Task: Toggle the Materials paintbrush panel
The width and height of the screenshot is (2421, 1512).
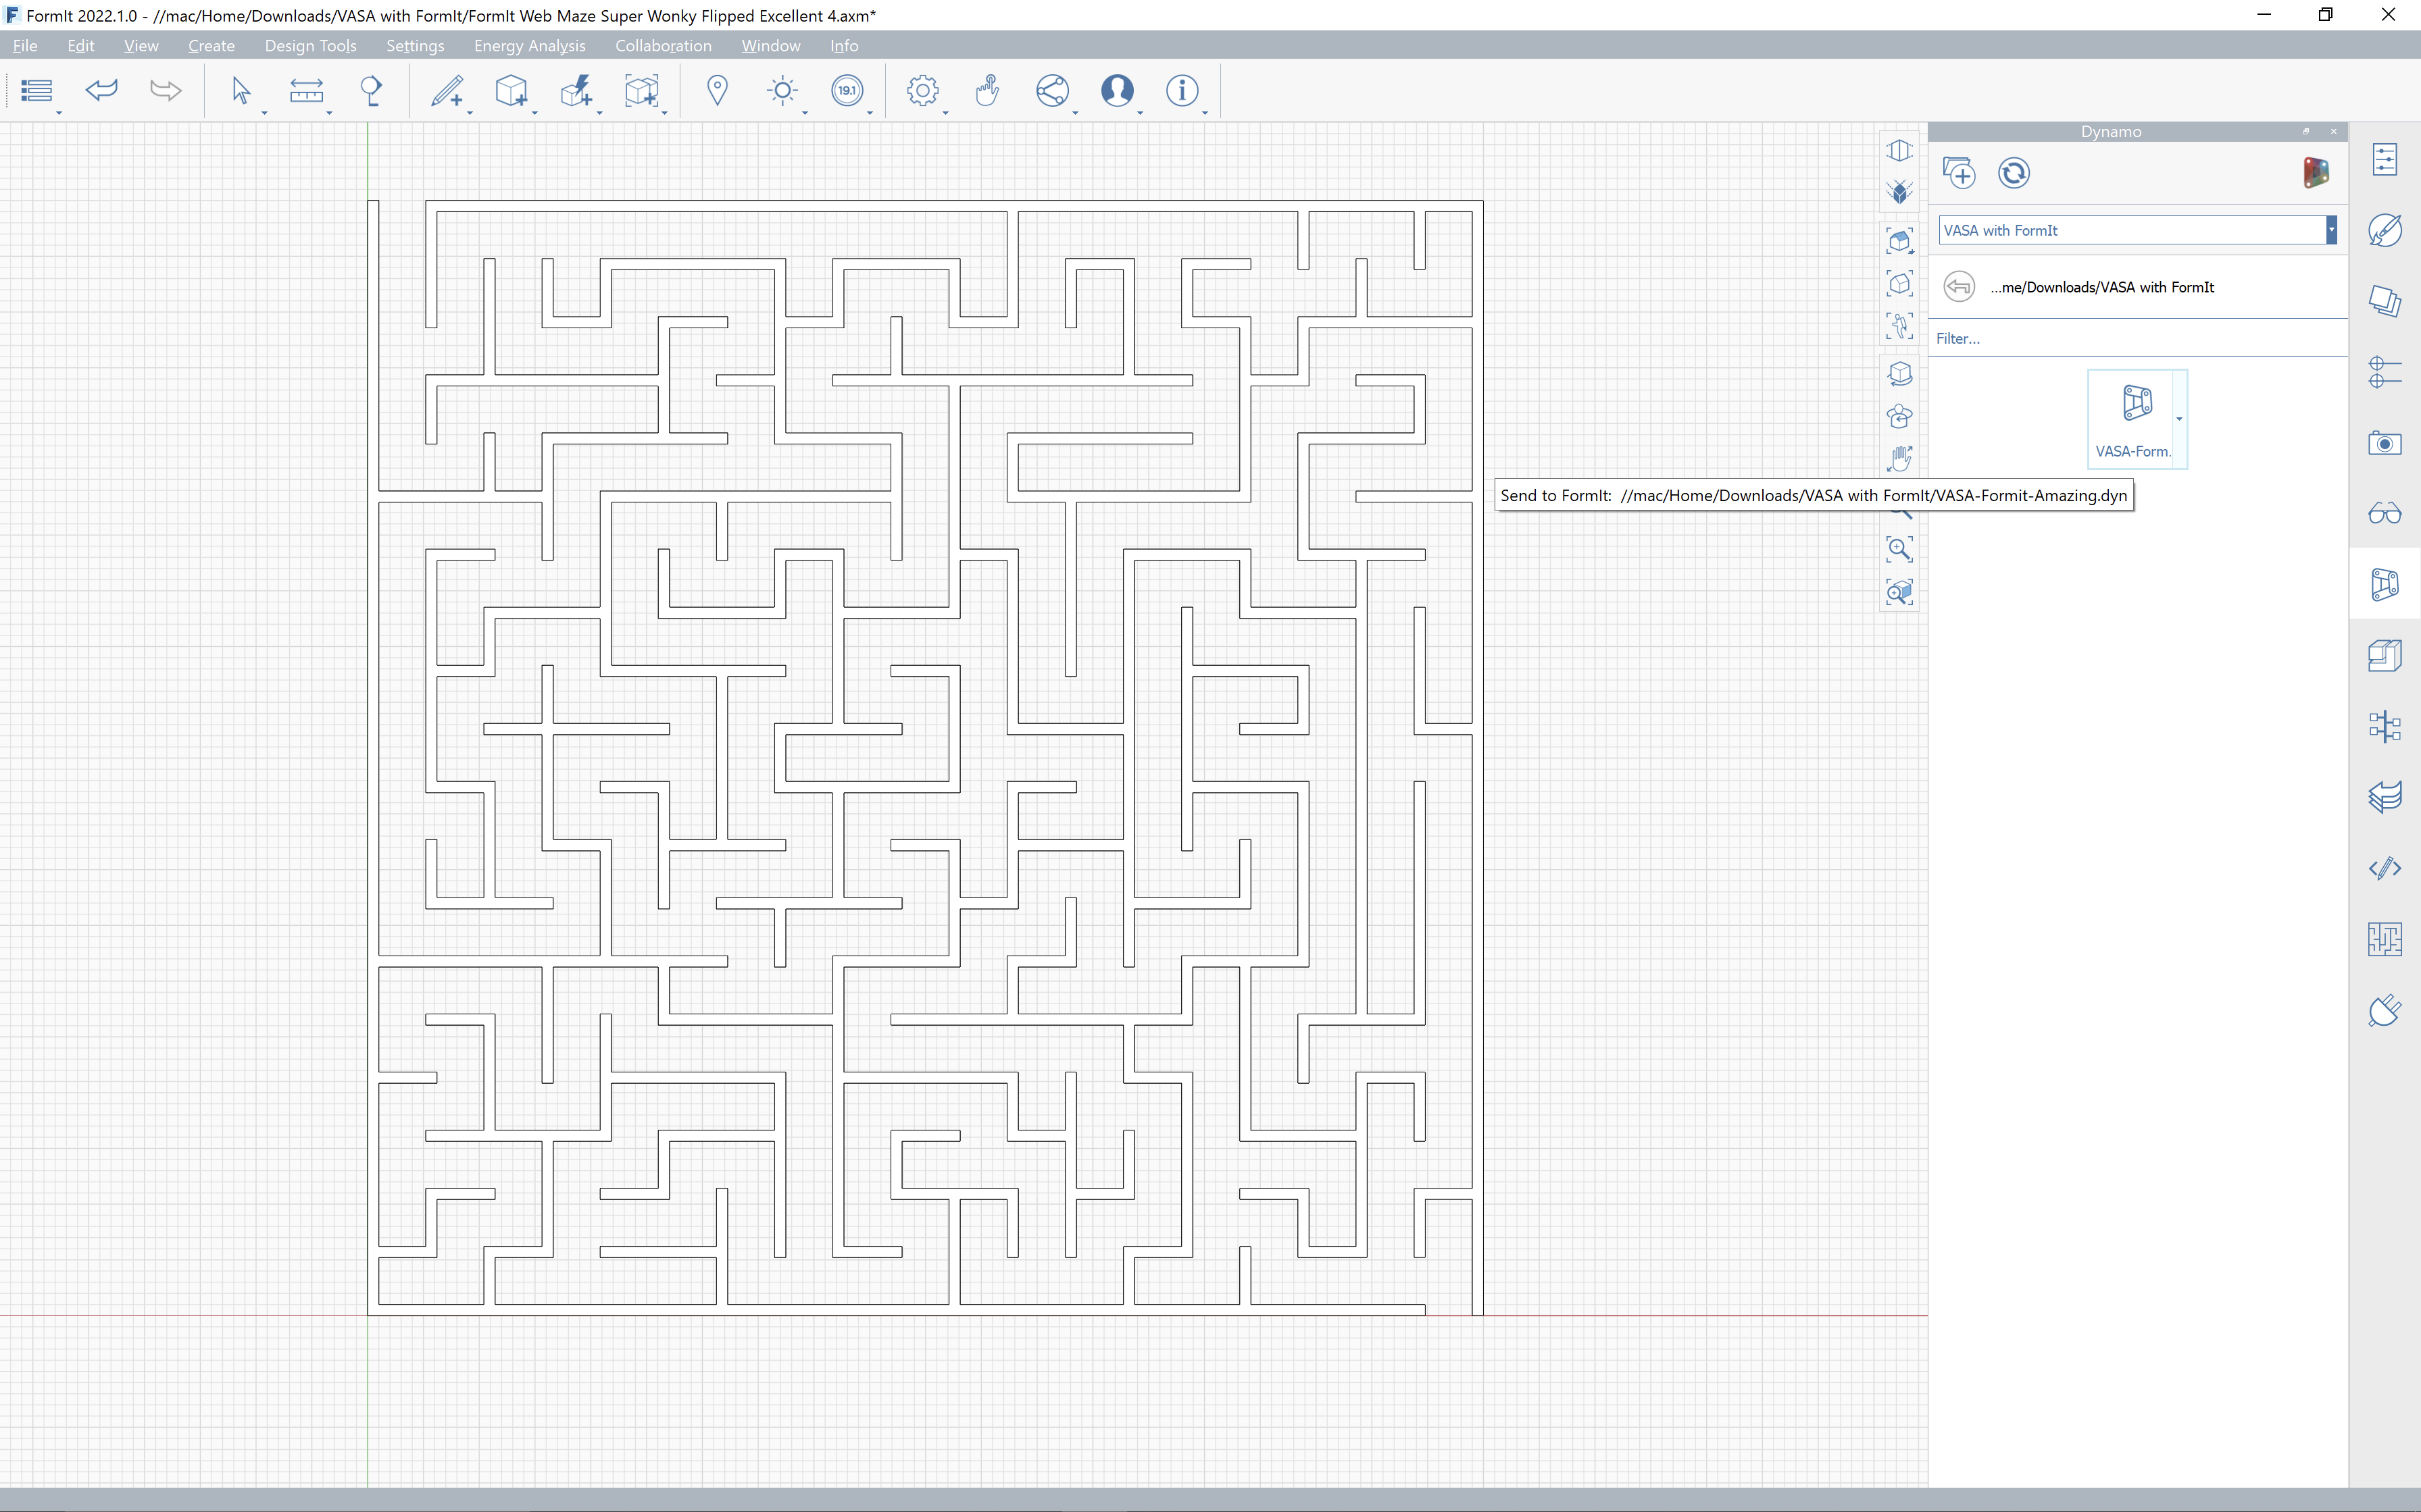Action: point(2384,230)
